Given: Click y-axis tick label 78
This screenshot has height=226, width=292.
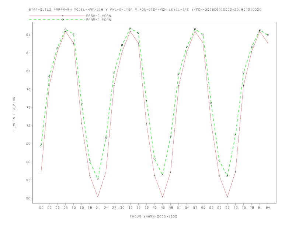Looking at the screenshot, I should click(x=28, y=89).
